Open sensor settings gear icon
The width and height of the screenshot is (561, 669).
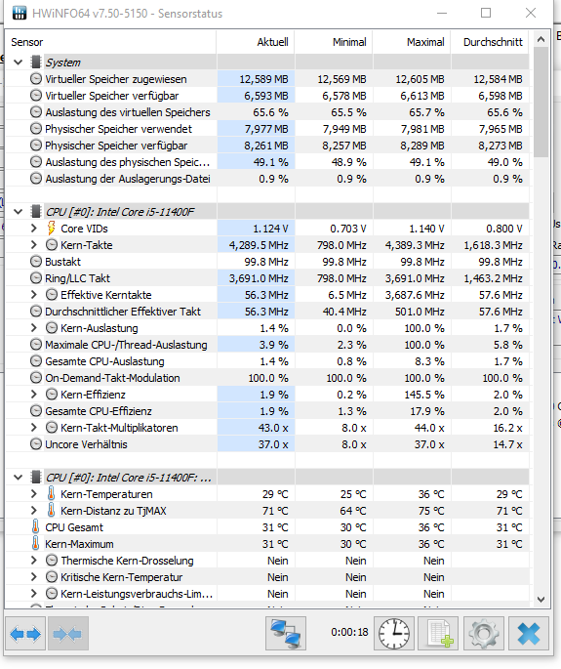tap(483, 634)
